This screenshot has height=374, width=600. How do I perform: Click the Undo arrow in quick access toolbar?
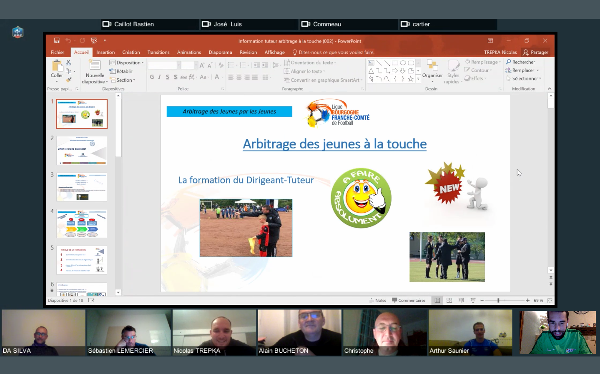click(68, 40)
